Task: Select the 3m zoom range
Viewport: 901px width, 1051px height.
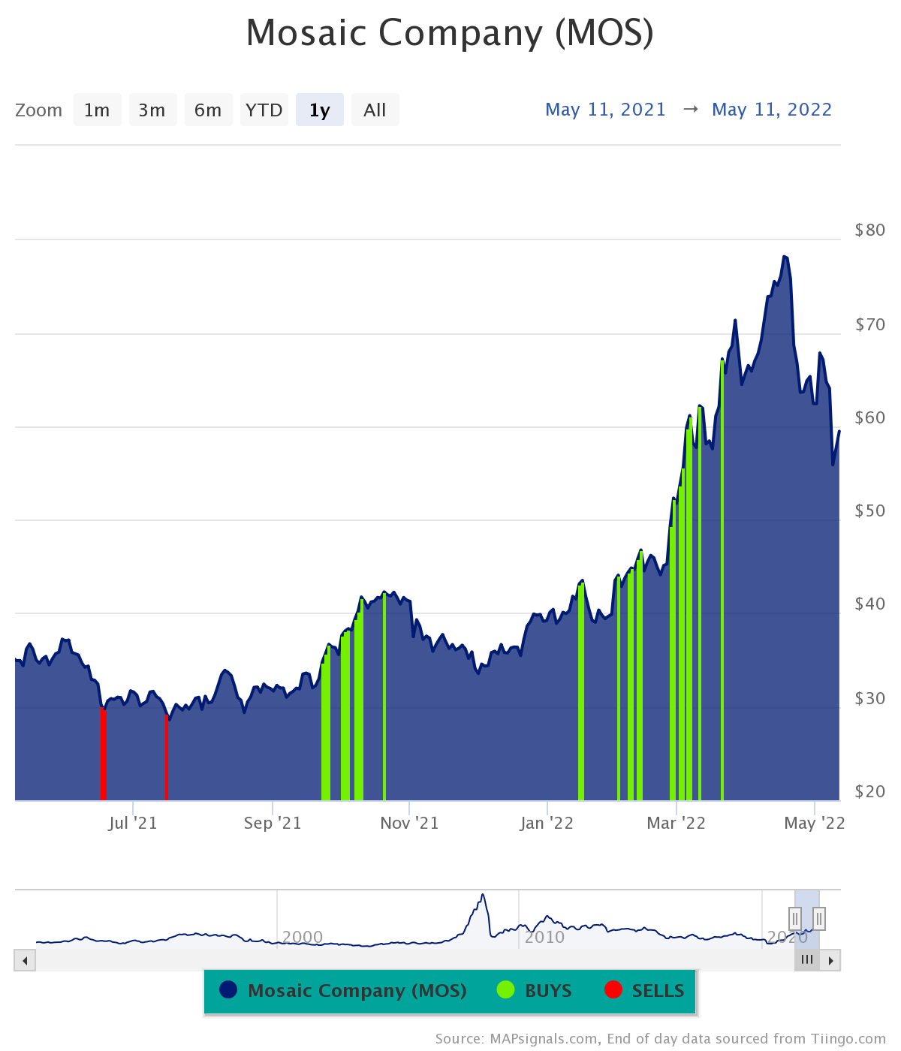Action: (153, 110)
